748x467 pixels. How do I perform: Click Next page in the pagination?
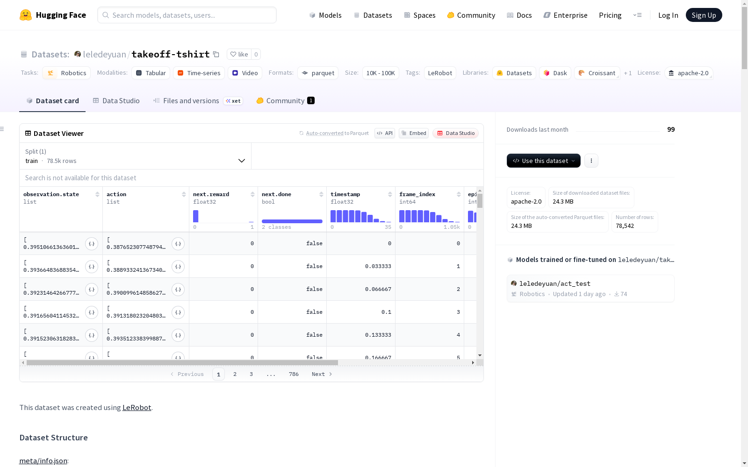click(x=322, y=374)
